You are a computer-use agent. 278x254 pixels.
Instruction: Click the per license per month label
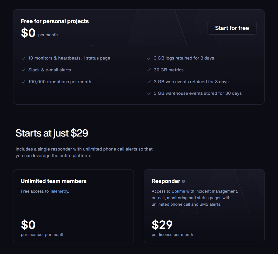(x=172, y=235)
